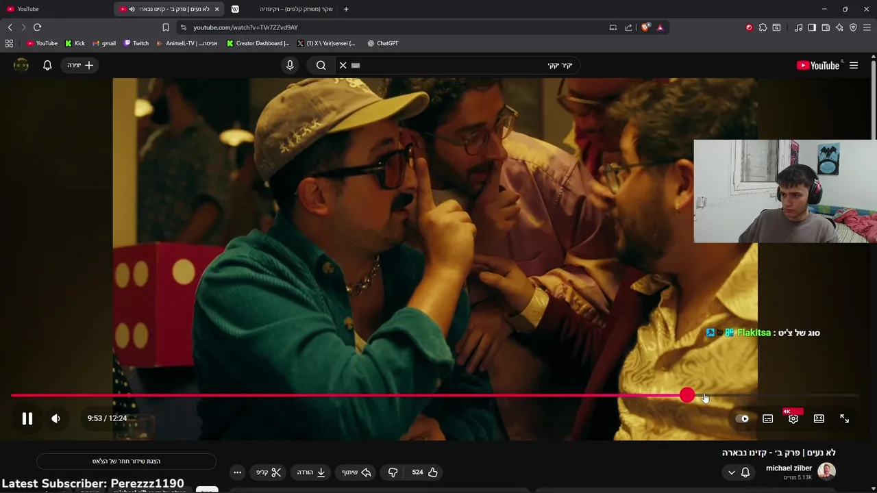Dislike the video with the thumbs-down
Viewport: 877px width, 493px height.
393,472
